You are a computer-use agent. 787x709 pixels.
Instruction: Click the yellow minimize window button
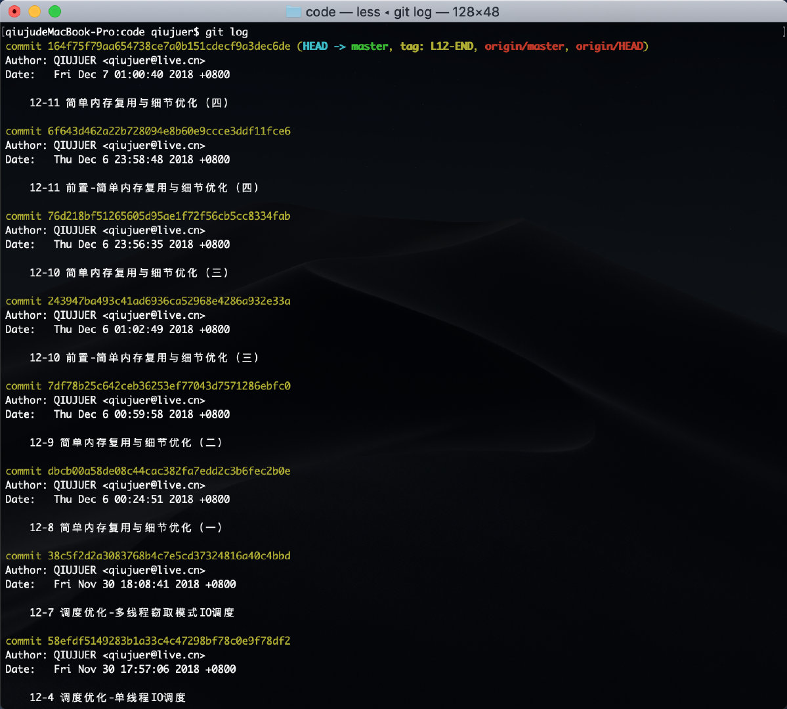(35, 11)
